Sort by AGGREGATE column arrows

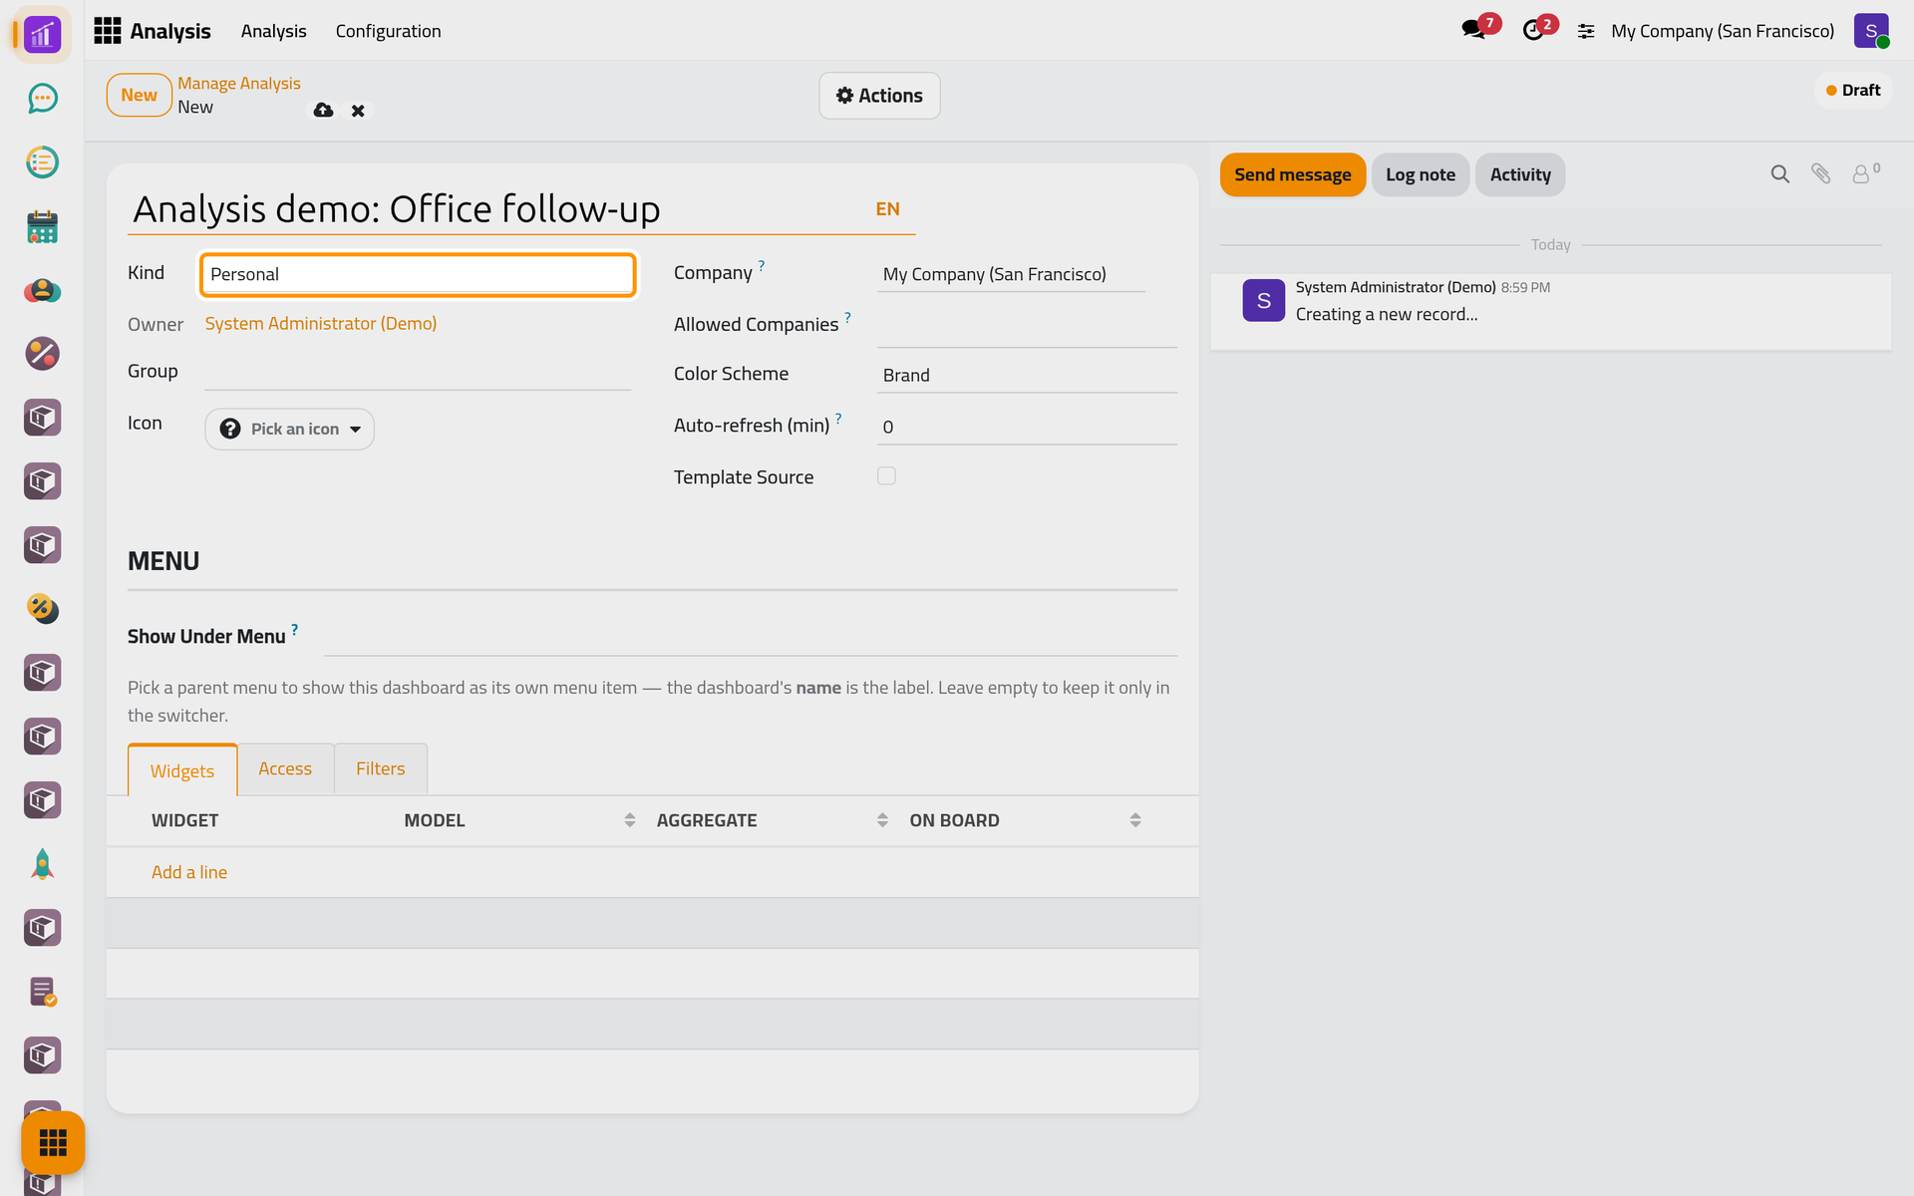pyautogui.click(x=882, y=820)
